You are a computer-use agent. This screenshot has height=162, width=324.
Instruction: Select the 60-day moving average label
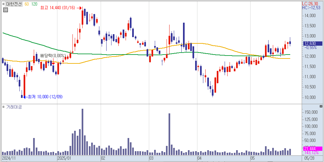click(x=27, y=4)
